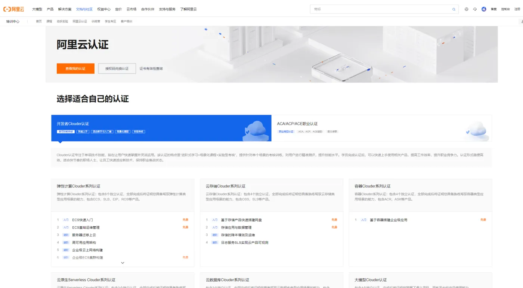Open 日志服务SLS实现云产品可观测 certification
The height and width of the screenshot is (288, 523).
245,242
